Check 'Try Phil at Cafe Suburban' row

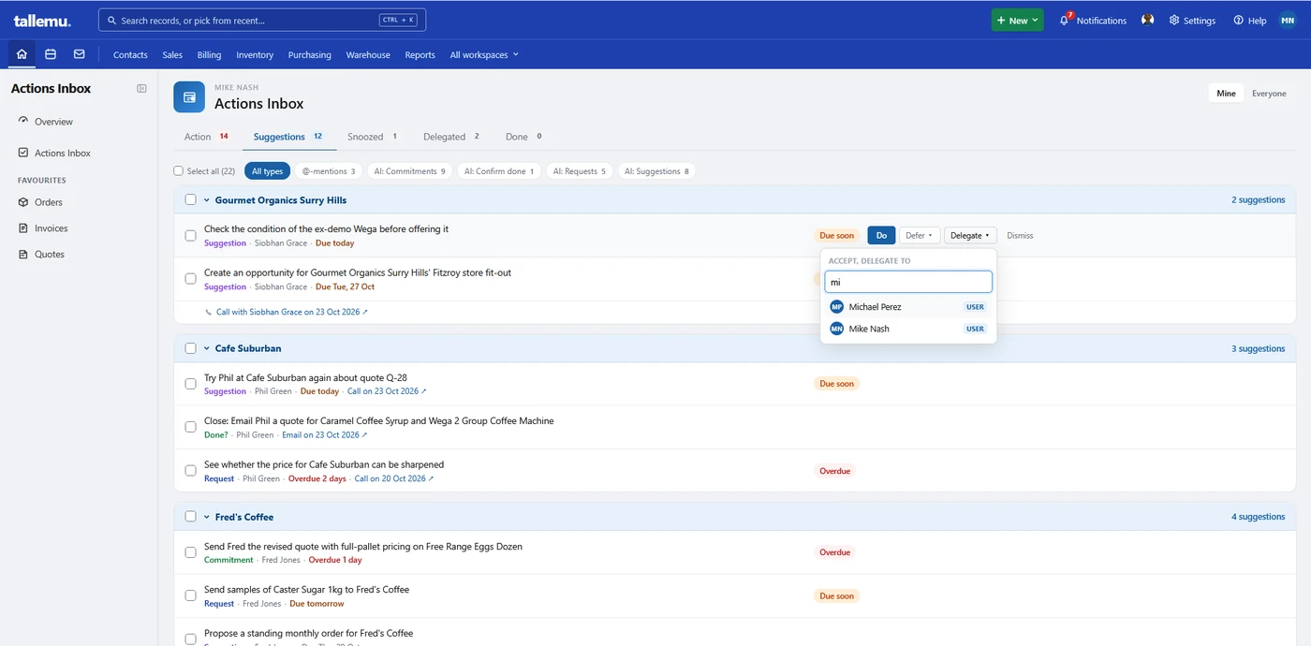coord(191,384)
